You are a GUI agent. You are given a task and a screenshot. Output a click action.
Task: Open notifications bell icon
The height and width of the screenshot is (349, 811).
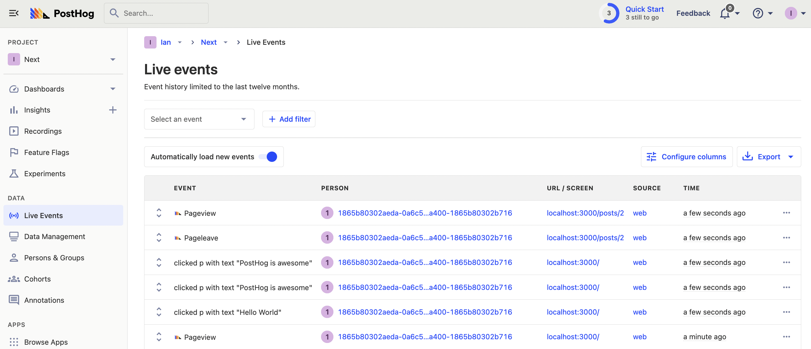(725, 13)
